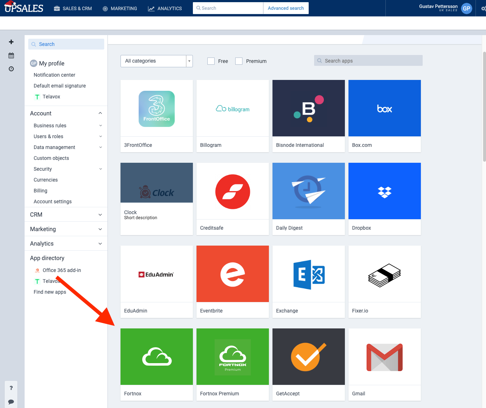This screenshot has height=408, width=486.
Task: Open Office 365 add-in link
Action: pos(62,270)
